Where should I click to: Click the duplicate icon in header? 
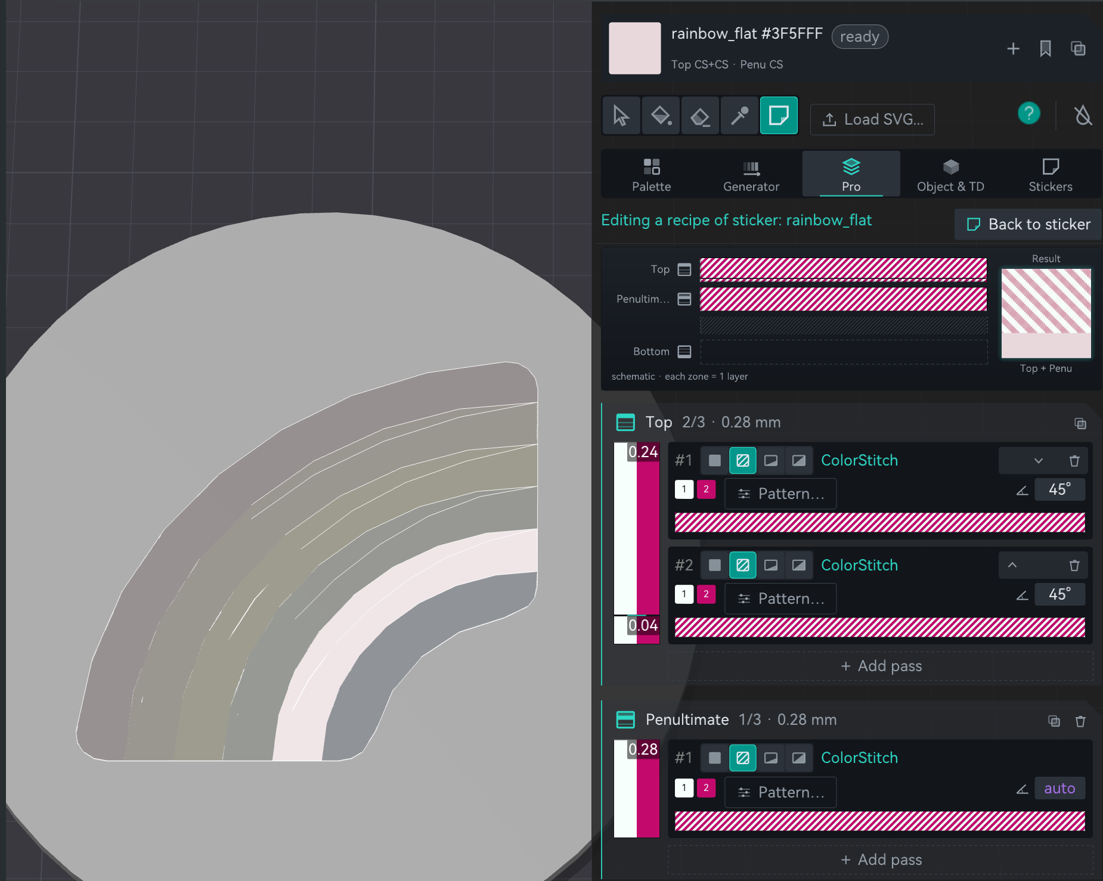point(1078,48)
